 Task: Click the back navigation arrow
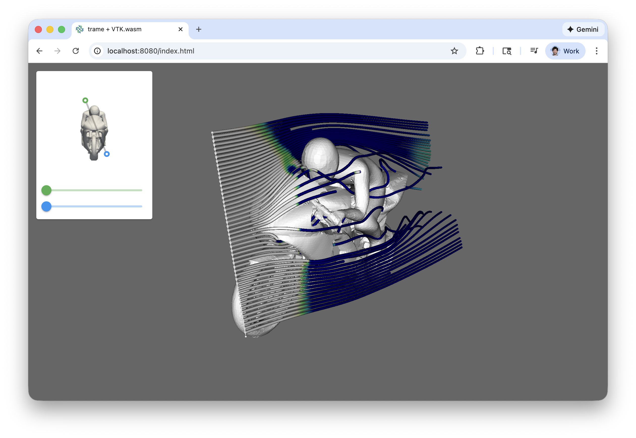(x=40, y=51)
